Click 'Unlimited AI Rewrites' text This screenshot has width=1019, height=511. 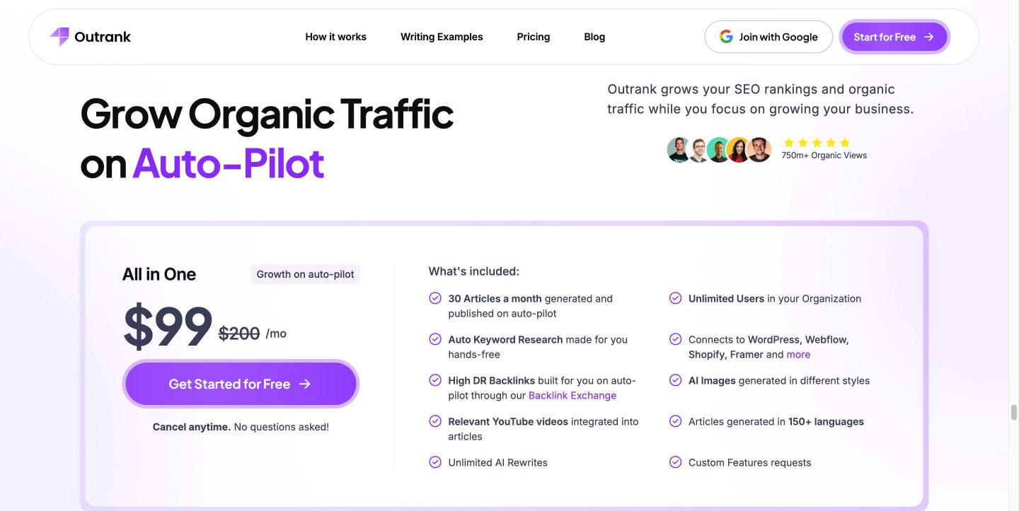click(497, 462)
